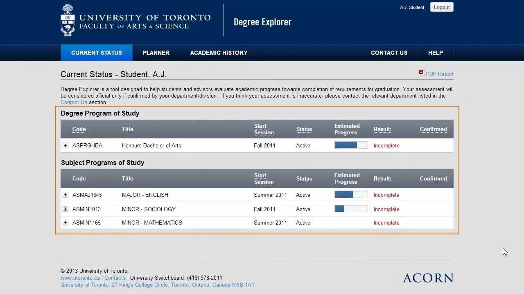The width and height of the screenshot is (524, 294).
Task: Click the Logout button
Action: 442,7
